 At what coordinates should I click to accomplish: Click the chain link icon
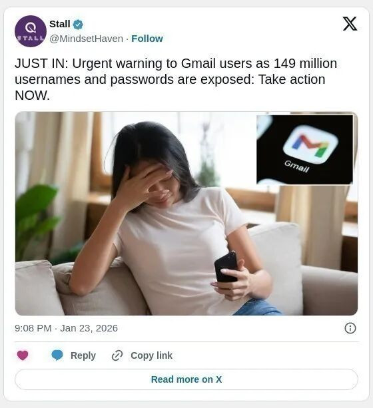click(117, 355)
